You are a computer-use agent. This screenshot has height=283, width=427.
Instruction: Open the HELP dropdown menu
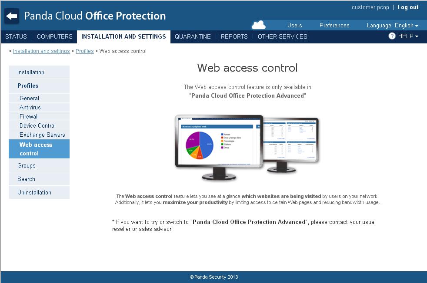405,36
